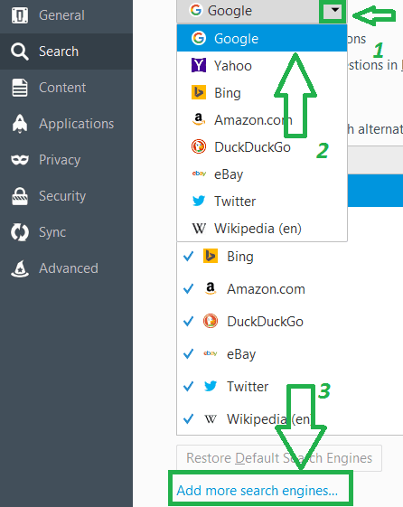Select Twitter in the dropdown list
Screen dimensions: 403x507
coord(262,202)
